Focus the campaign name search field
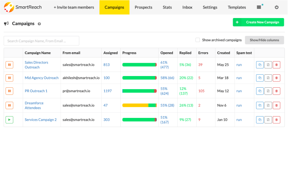The width and height of the screenshot is (288, 180). [x=41, y=41]
